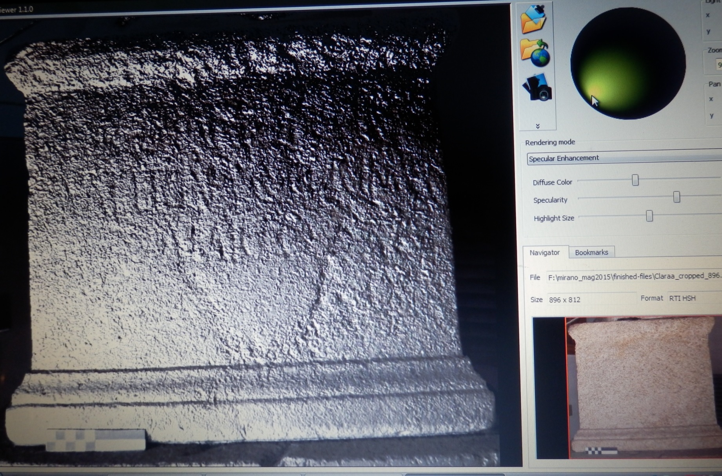Open the Rendering mode dropdown
The height and width of the screenshot is (476, 722).
point(624,157)
